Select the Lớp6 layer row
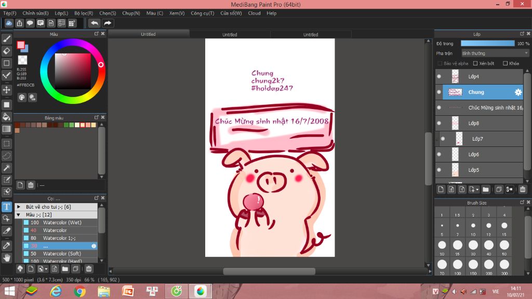Image resolution: width=532 pixels, height=299 pixels. (x=479, y=154)
